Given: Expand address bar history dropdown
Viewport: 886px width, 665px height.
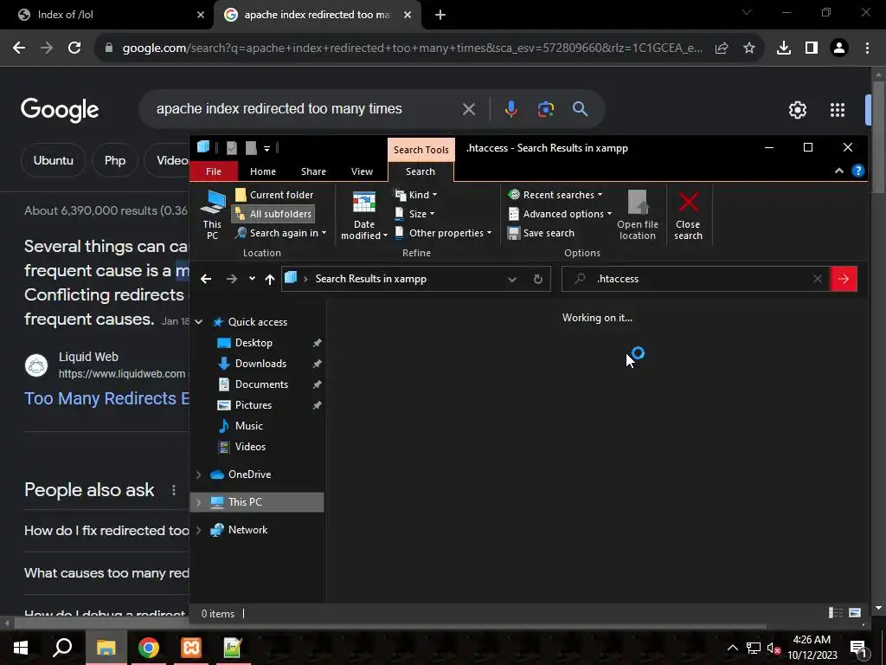Looking at the screenshot, I should click(512, 280).
